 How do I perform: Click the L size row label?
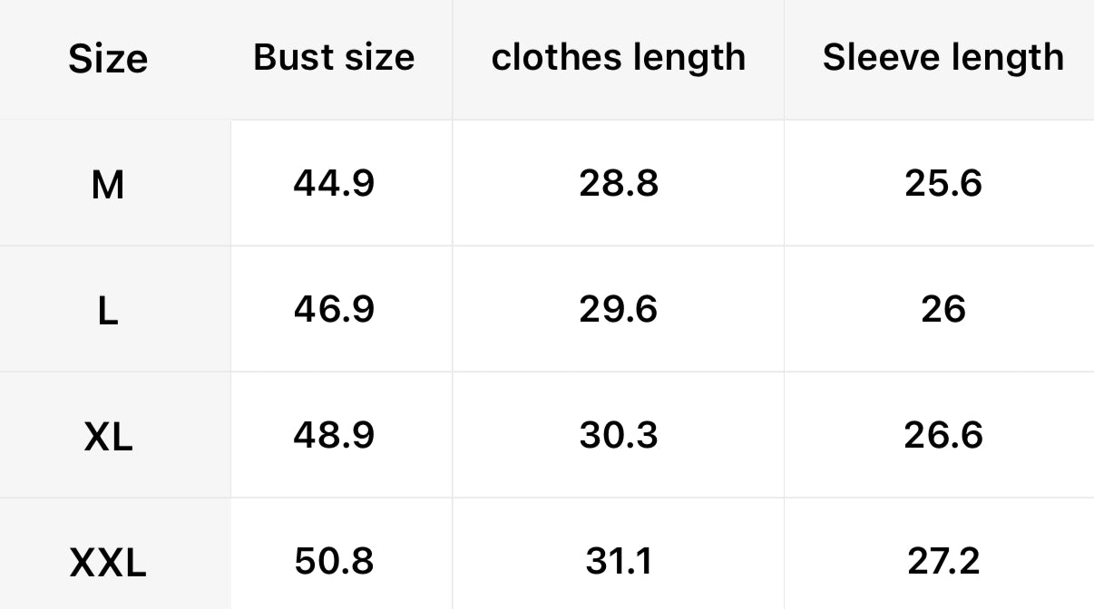(x=108, y=313)
